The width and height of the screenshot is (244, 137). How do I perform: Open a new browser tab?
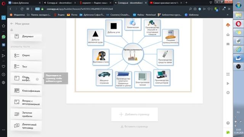pyautogui.click(x=186, y=3)
